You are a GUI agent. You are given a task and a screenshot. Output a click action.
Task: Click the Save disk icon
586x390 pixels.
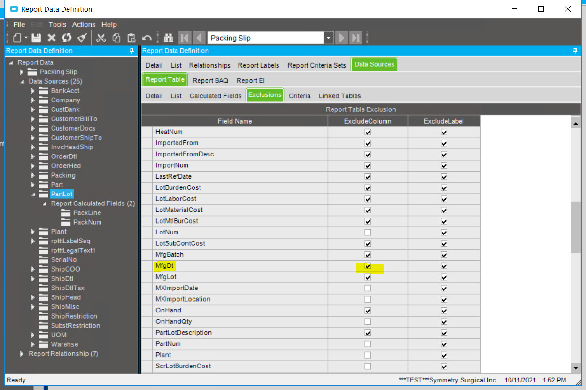click(36, 38)
